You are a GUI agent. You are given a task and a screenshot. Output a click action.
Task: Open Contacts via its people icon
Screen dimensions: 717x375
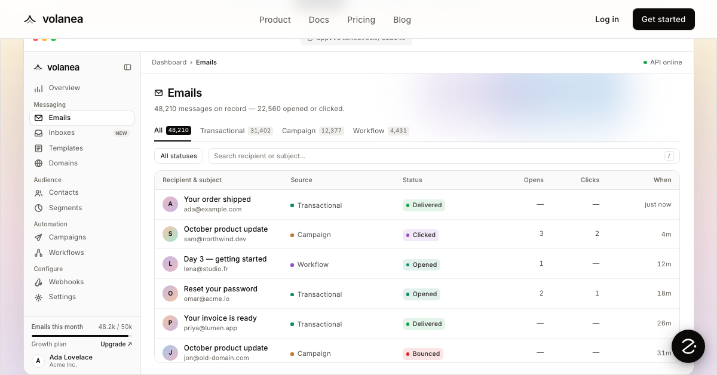(x=38, y=193)
